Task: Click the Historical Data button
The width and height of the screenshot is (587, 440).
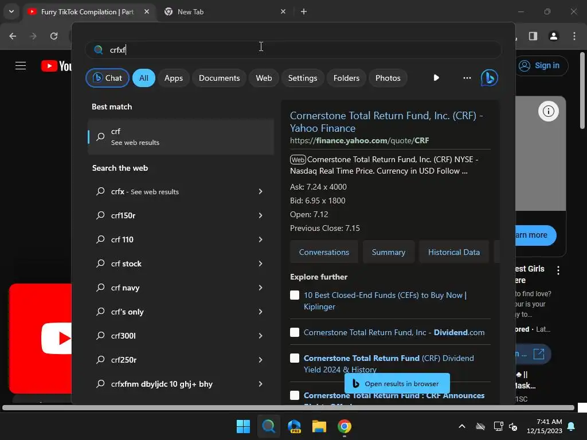Action: 454,252
